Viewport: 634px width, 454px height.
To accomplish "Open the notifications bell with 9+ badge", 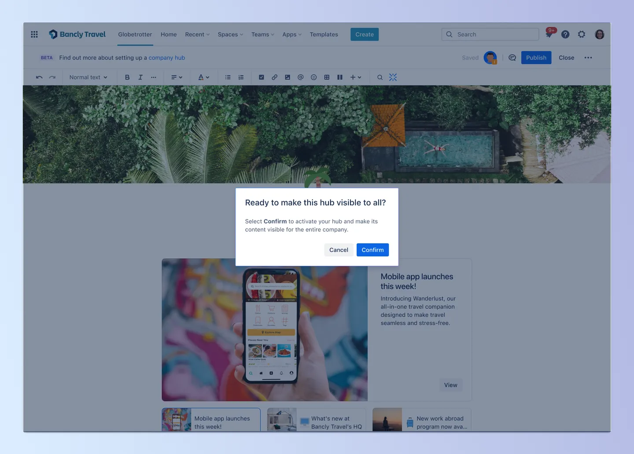I will pos(549,34).
